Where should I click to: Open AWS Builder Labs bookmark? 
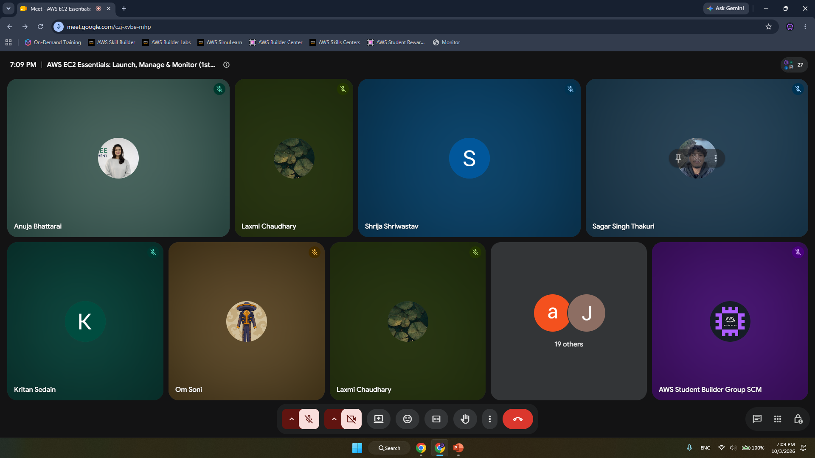pos(166,42)
